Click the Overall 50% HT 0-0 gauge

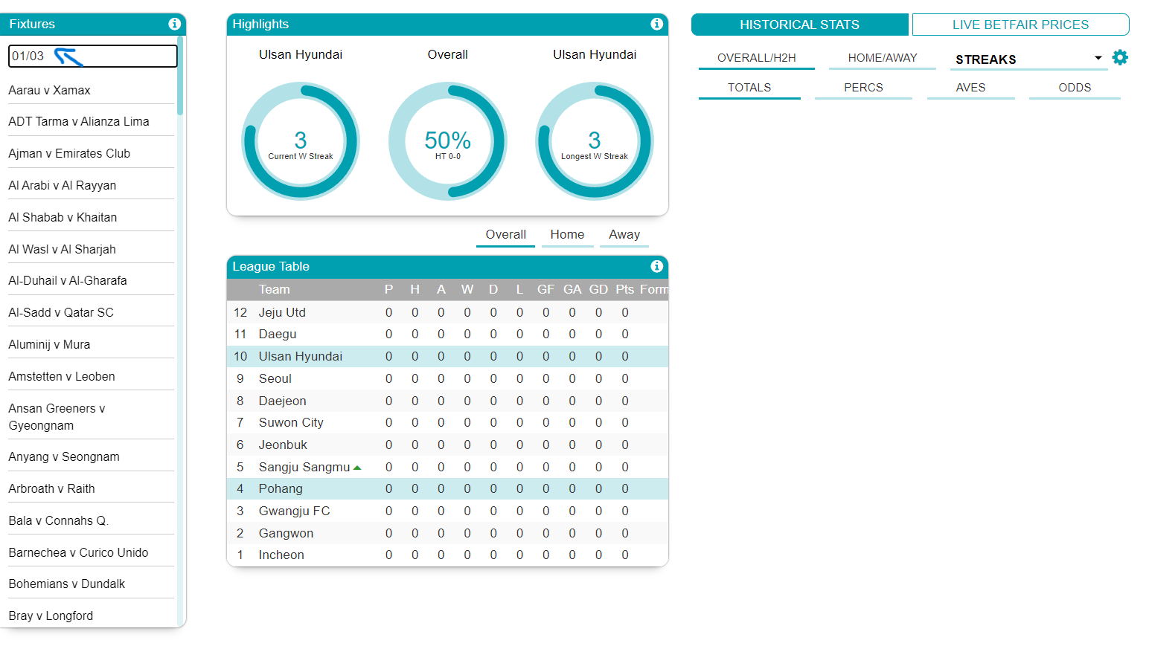[448, 141]
